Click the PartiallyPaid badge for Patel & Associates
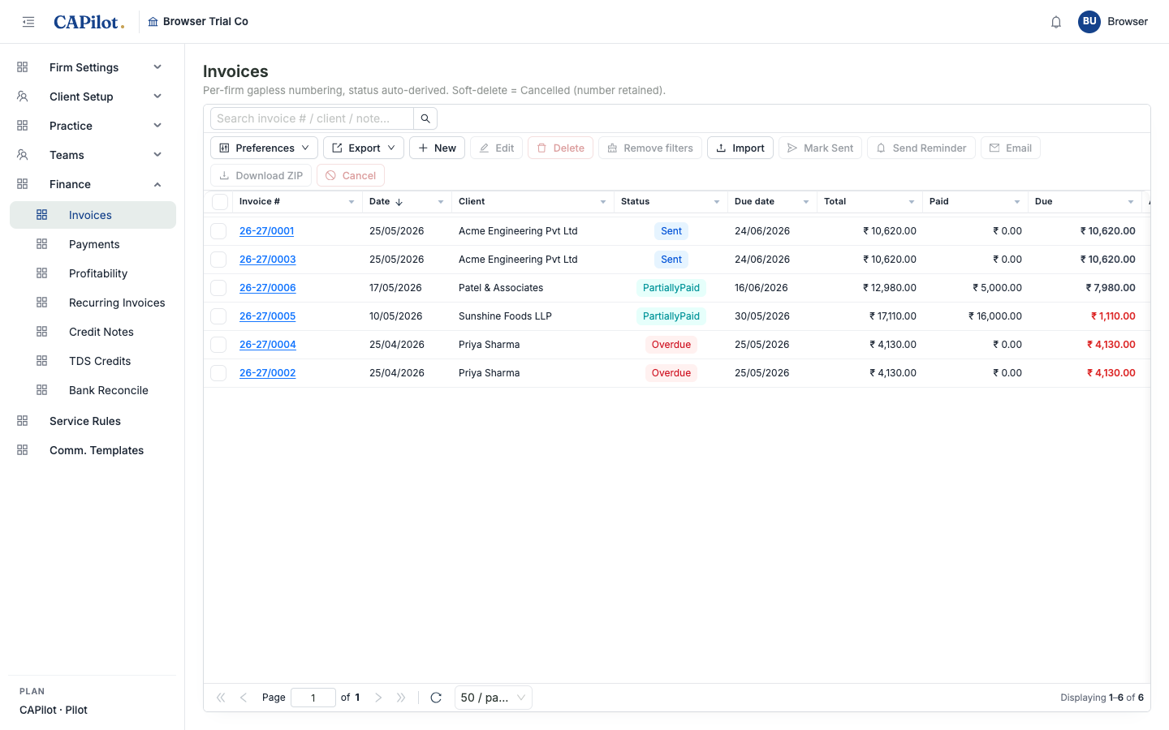 point(671,288)
